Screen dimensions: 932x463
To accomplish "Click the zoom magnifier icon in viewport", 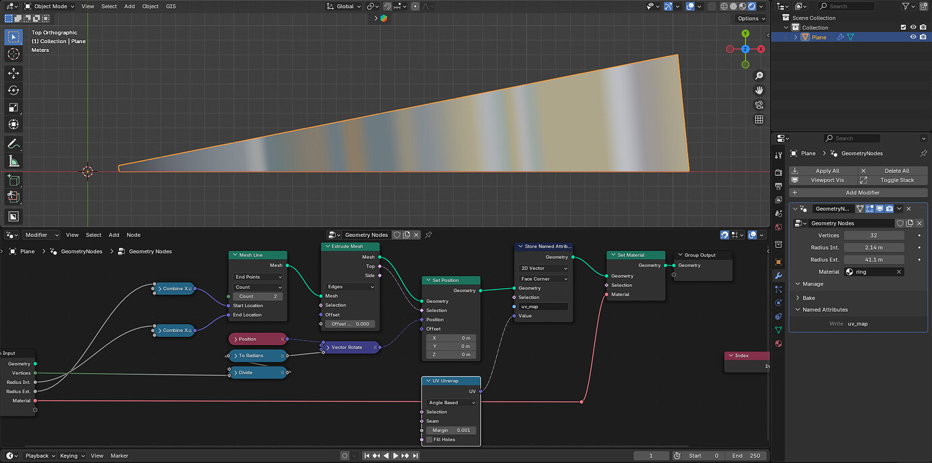I will [759, 76].
